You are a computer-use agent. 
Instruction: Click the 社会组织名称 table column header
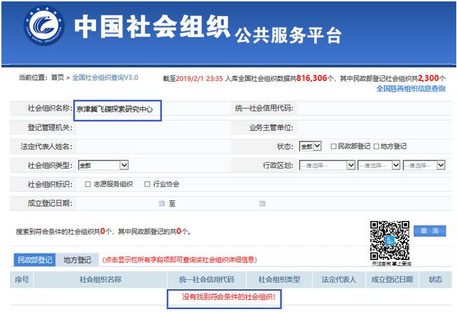[x=100, y=280]
